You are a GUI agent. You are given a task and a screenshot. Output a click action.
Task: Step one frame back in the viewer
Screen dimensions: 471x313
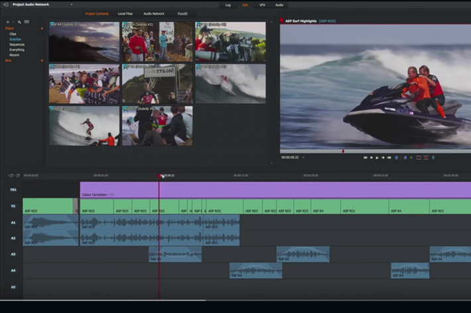371,157
